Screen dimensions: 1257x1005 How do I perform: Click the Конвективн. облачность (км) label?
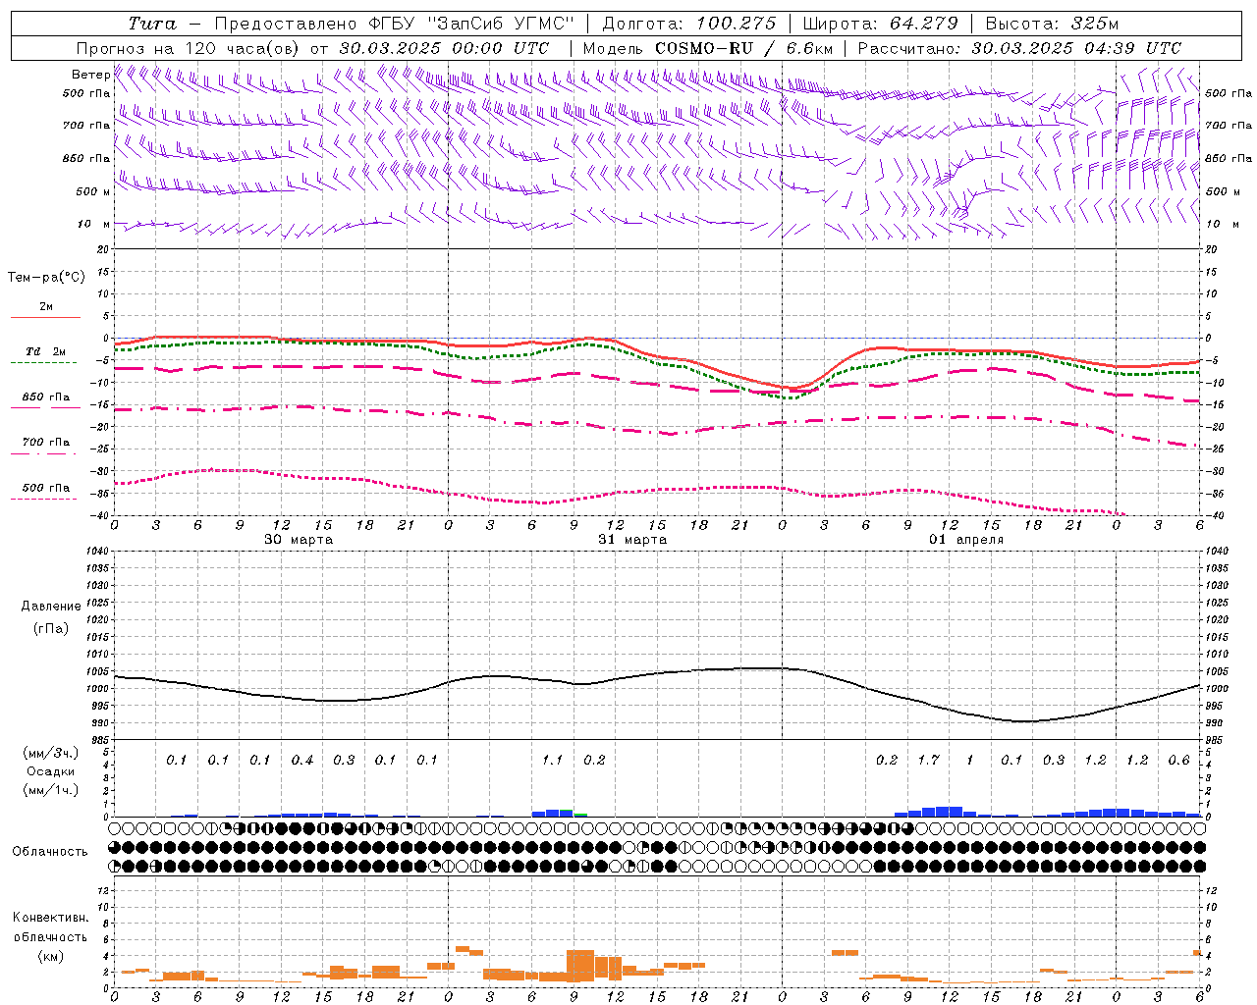50,936
